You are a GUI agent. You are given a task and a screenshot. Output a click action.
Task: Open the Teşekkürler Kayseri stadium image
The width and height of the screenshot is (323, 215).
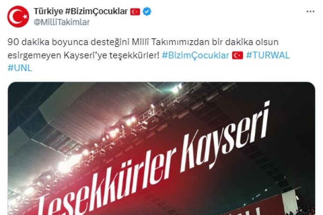click(161, 148)
